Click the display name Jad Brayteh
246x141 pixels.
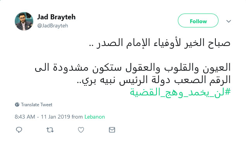[56, 17]
